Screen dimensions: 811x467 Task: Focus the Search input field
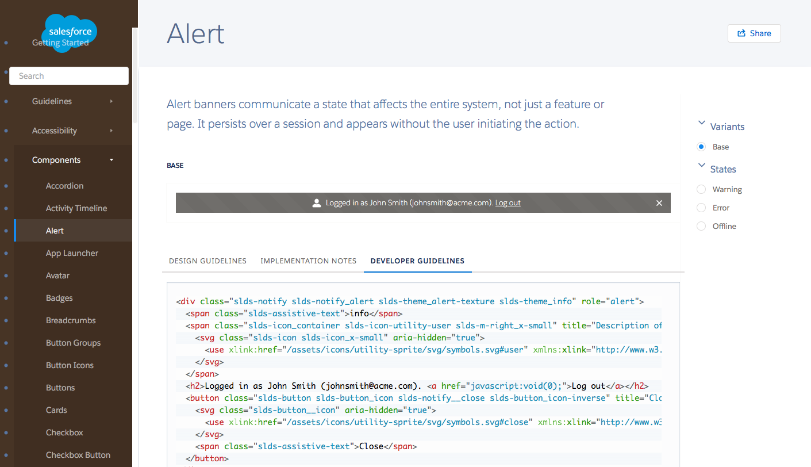coord(69,76)
